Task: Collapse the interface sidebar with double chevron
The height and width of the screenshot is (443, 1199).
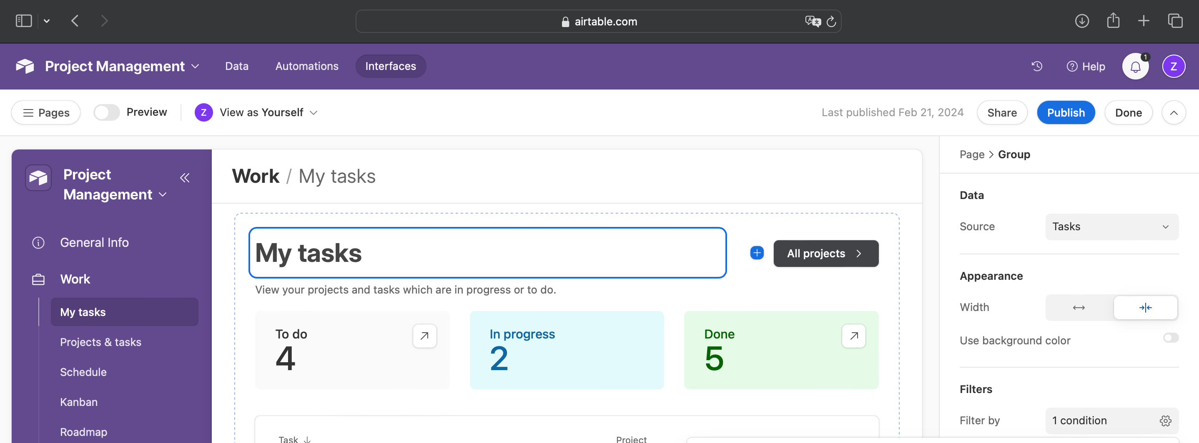Action: point(185,177)
